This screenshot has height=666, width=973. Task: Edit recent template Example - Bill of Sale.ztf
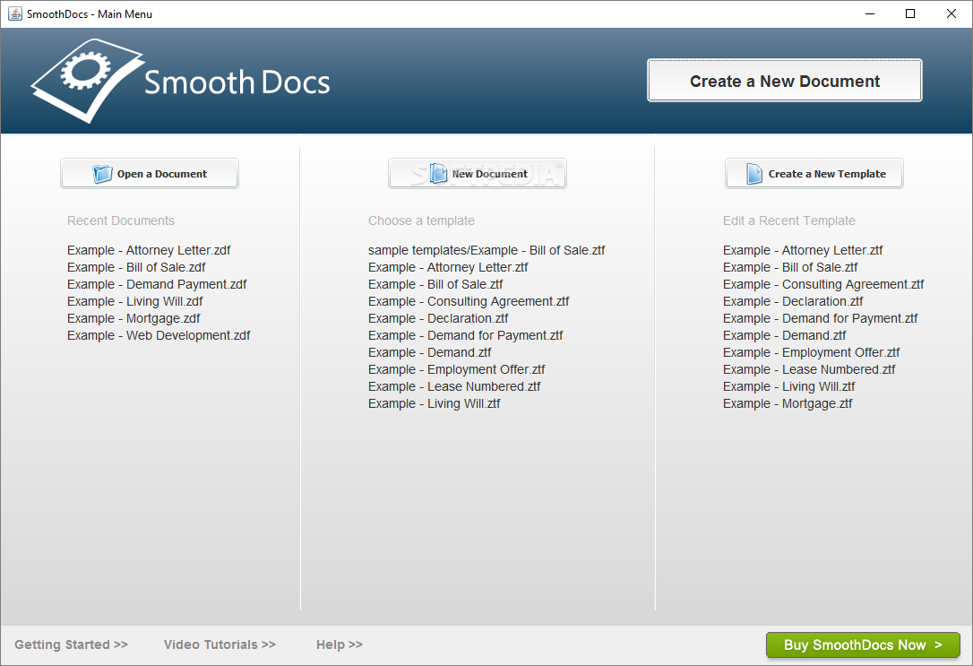click(x=790, y=267)
